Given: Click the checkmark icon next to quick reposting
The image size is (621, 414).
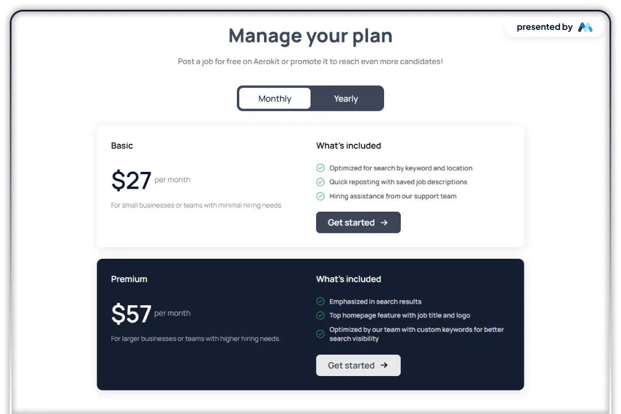Looking at the screenshot, I should (320, 182).
